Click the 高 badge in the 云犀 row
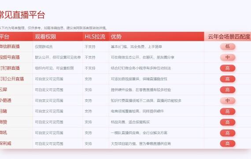 click(x=228, y=90)
